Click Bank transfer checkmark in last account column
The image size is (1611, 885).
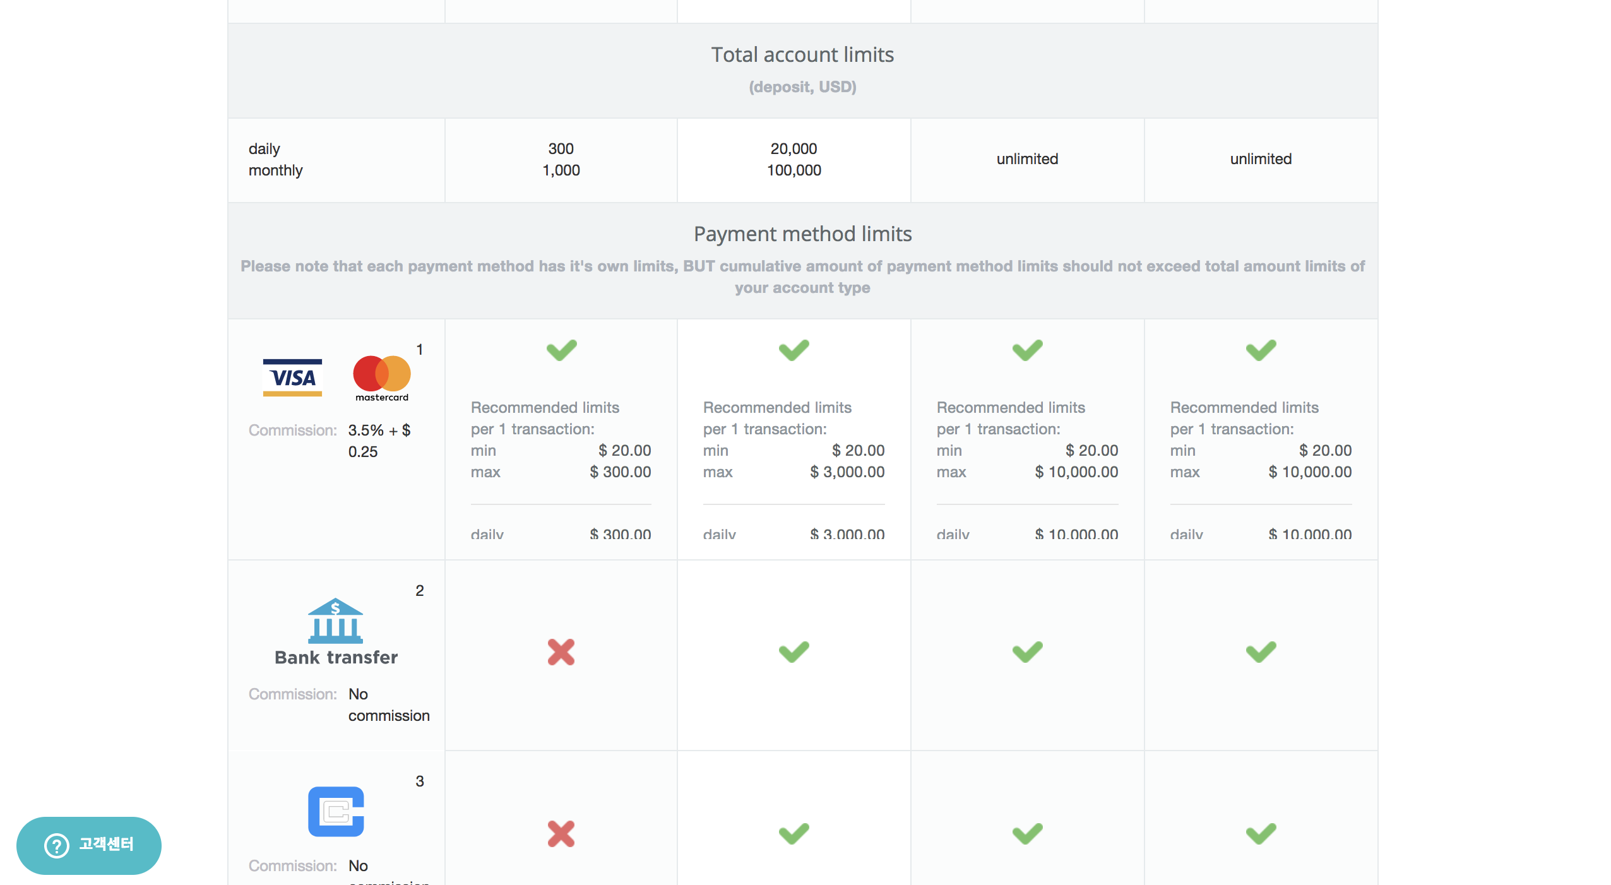[x=1261, y=651]
